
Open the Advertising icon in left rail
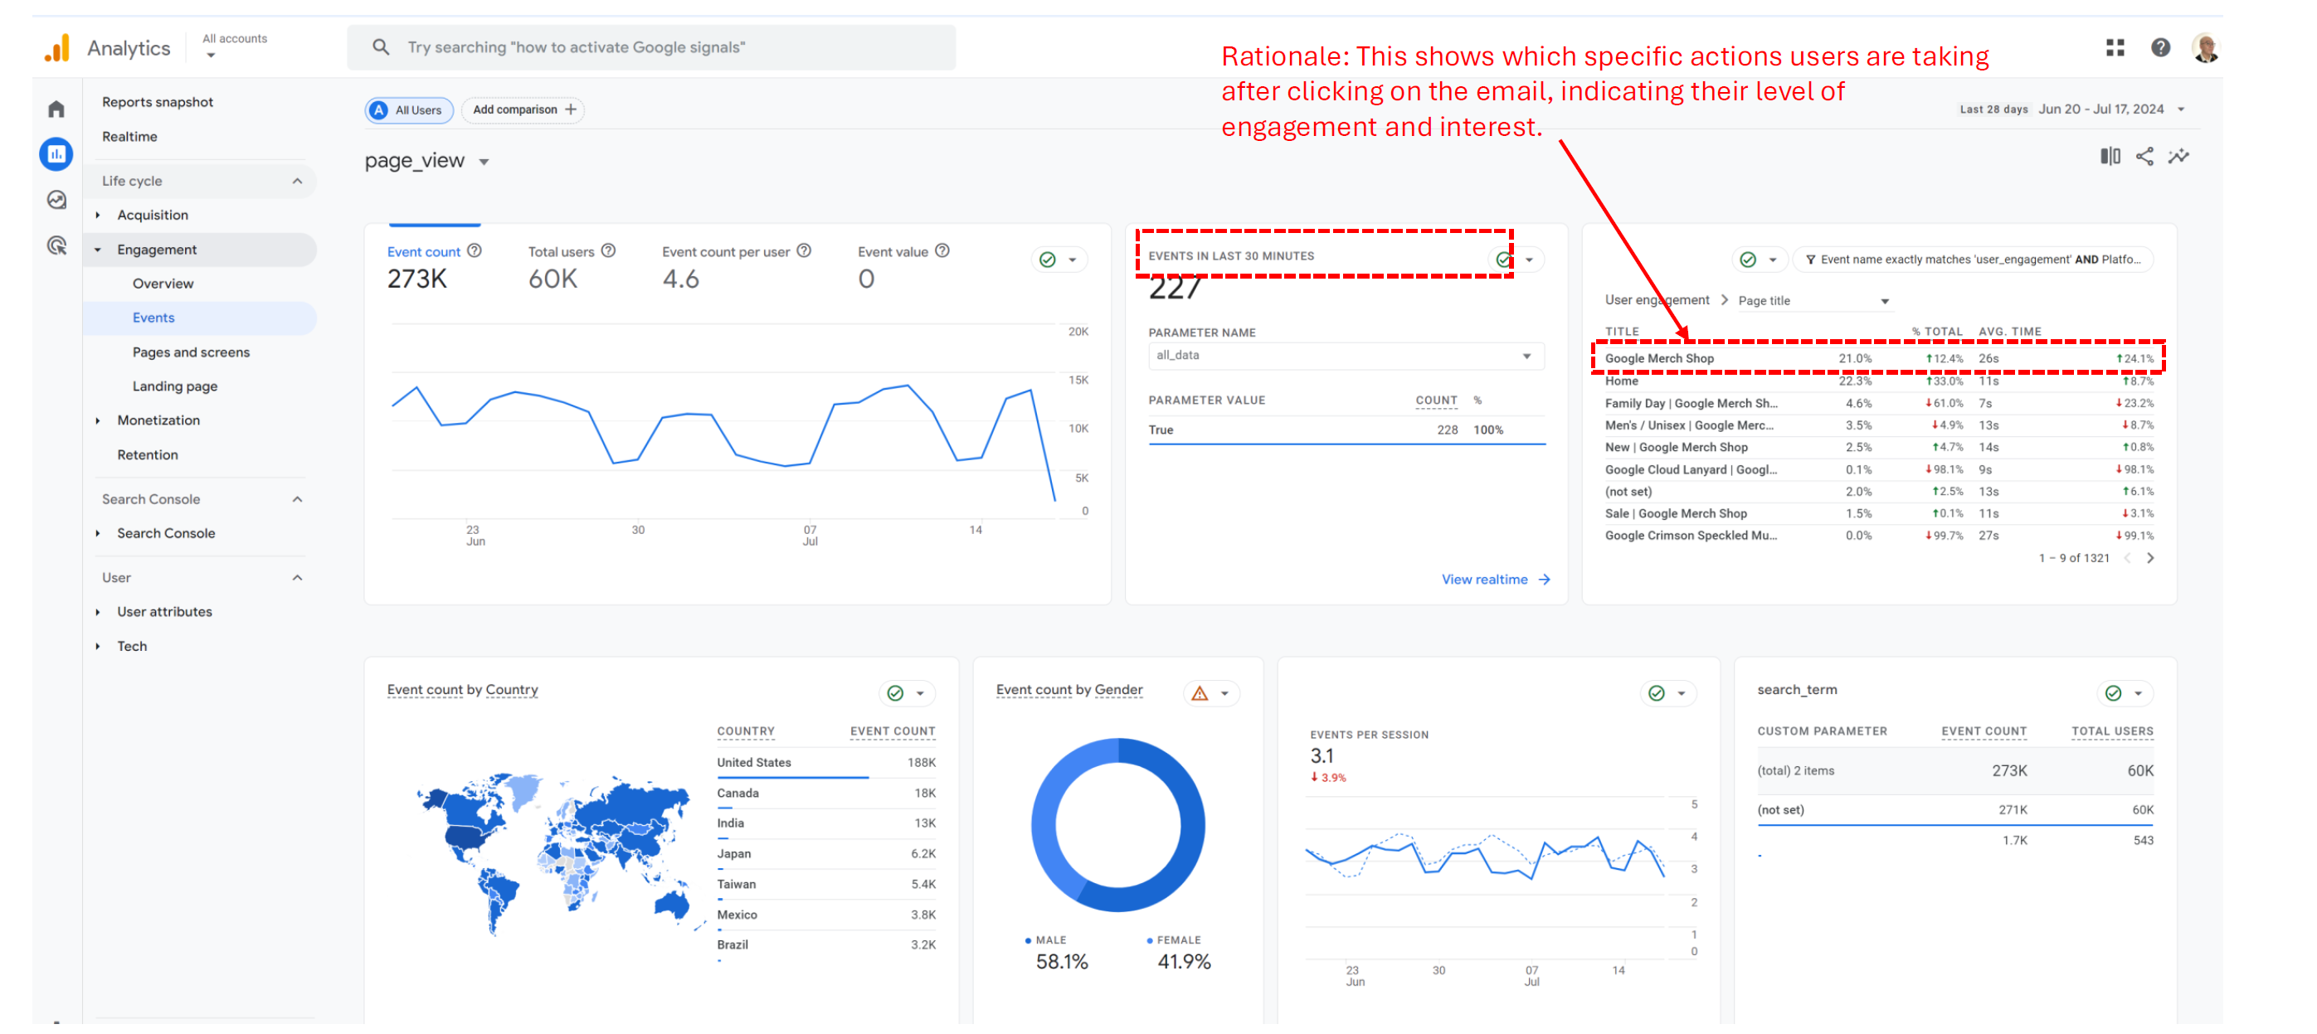(56, 245)
